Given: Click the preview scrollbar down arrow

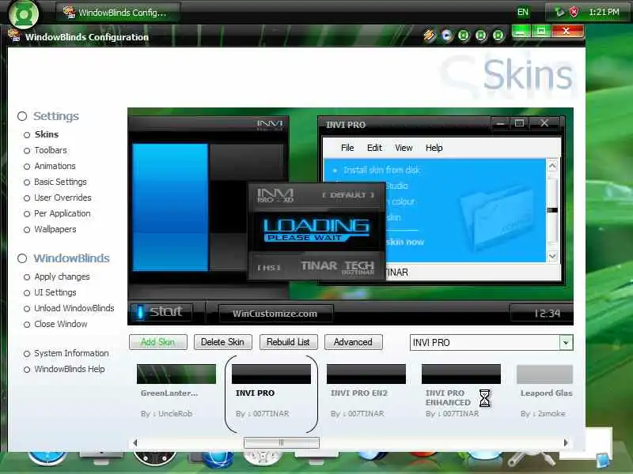Looking at the screenshot, I should click(x=552, y=256).
